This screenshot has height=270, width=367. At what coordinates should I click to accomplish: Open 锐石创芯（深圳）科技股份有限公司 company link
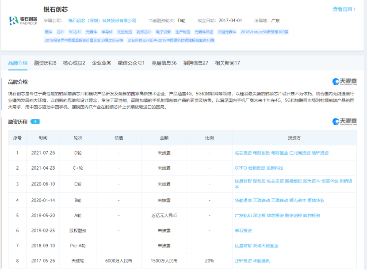102,21
